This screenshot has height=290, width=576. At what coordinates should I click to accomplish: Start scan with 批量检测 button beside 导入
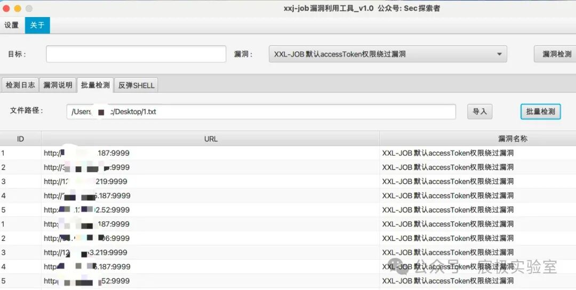pyautogui.click(x=540, y=111)
